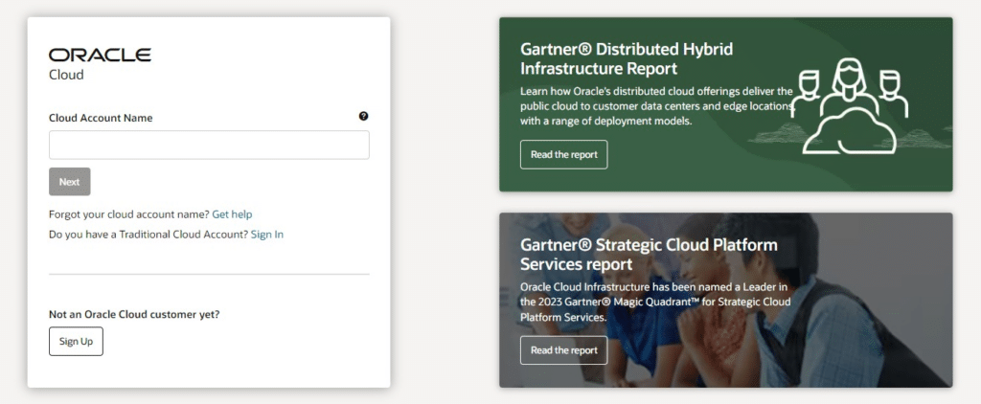
Task: Select the Gartner Strategic Cloud Platform Services heading
Action: 649,254
